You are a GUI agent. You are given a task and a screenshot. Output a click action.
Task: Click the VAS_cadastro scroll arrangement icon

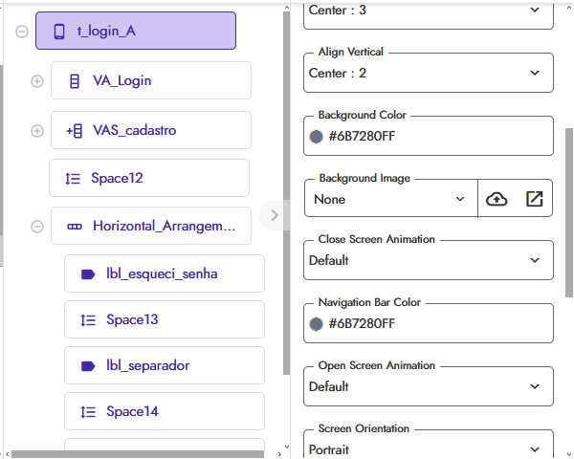(75, 131)
